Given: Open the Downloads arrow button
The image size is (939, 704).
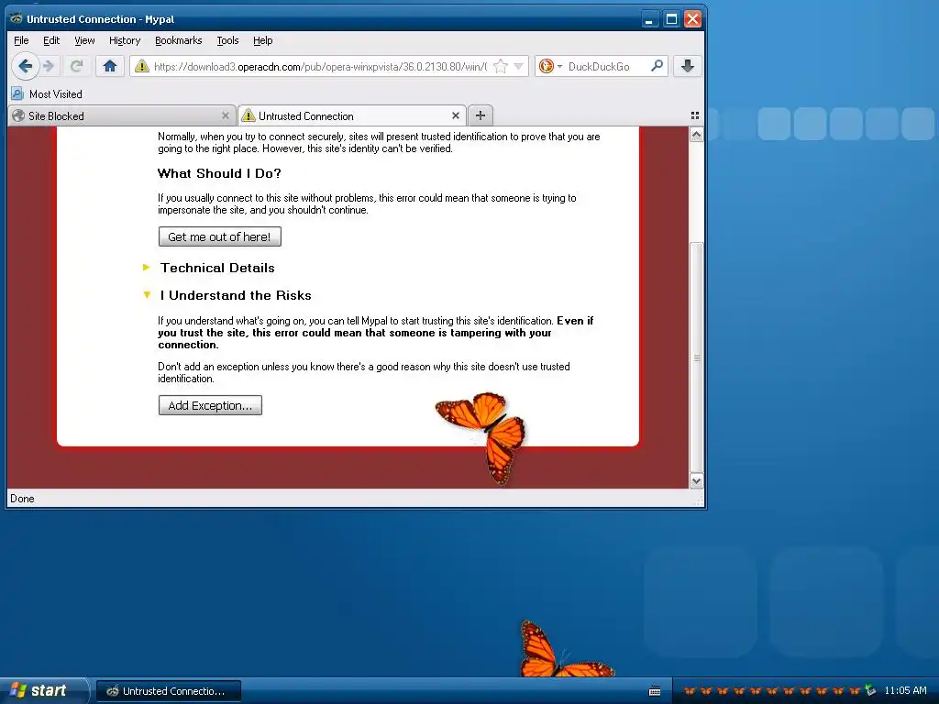Looking at the screenshot, I should (688, 66).
